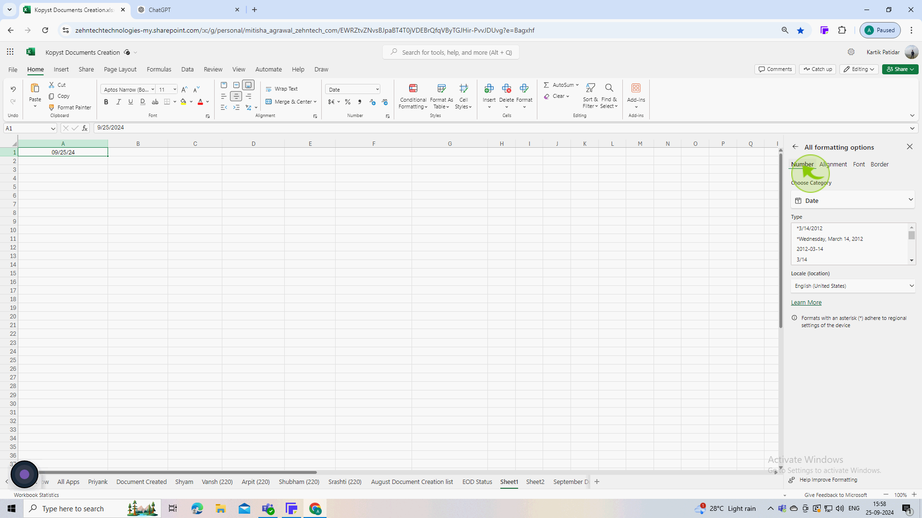The image size is (922, 518).
Task: Open Workbook Statistics in status bar
Action: (x=36, y=494)
